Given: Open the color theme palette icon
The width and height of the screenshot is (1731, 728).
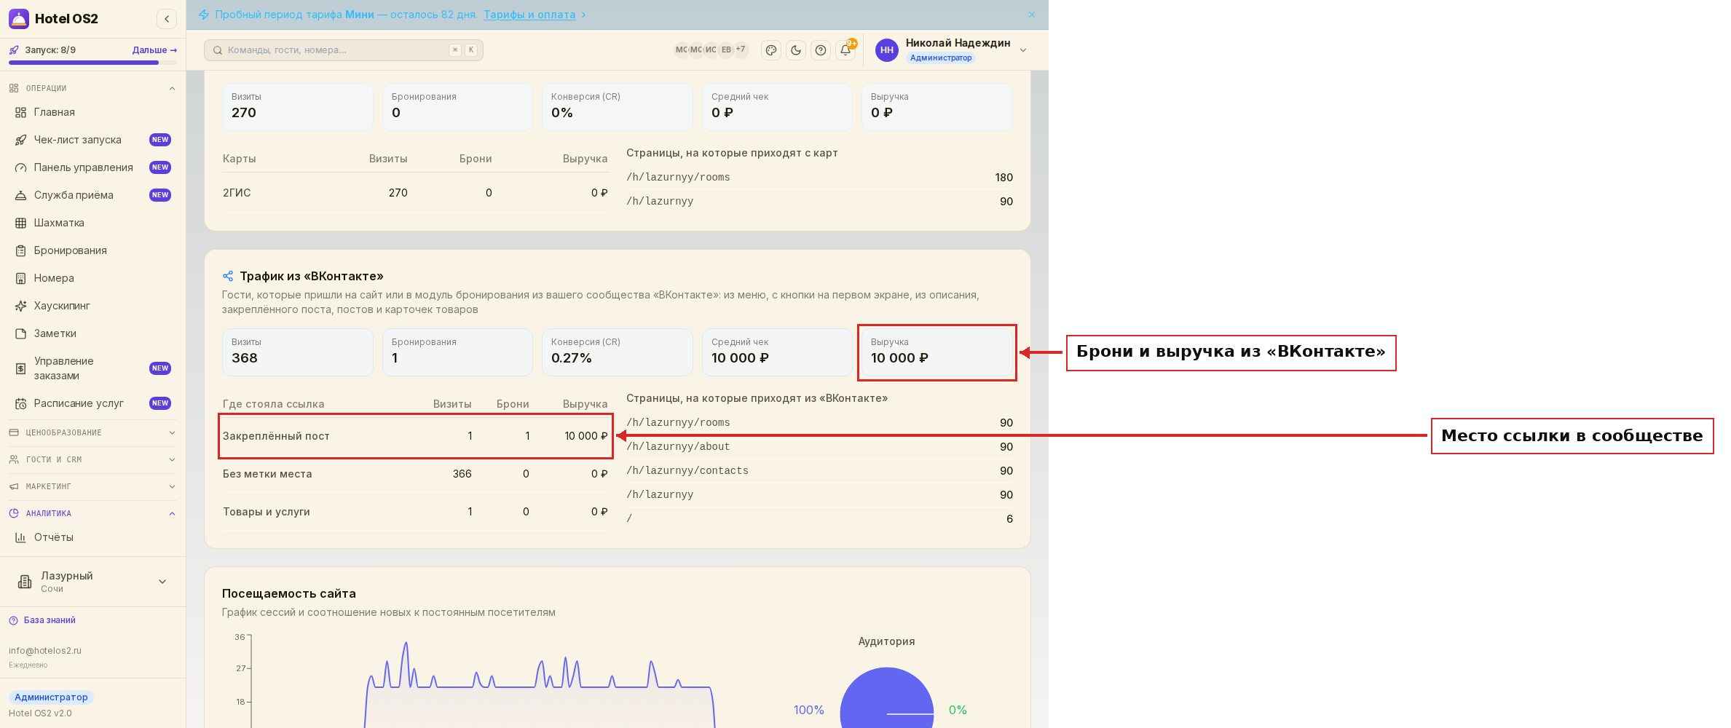Looking at the screenshot, I should tap(771, 50).
